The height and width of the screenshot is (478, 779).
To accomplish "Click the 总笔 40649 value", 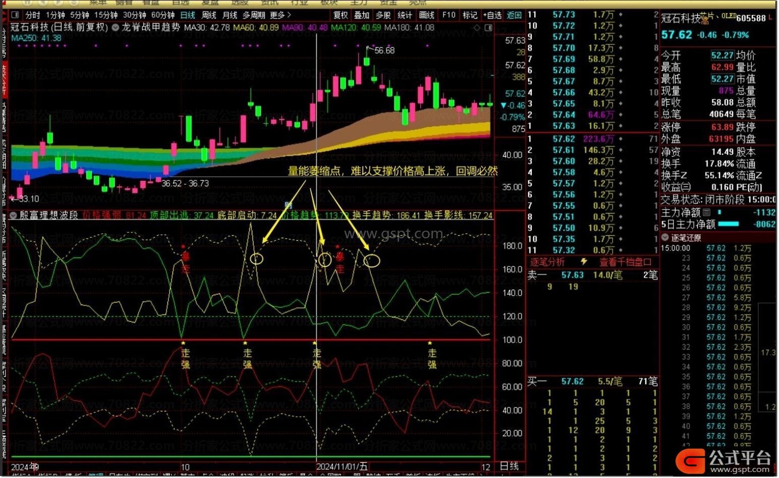I will click(721, 114).
